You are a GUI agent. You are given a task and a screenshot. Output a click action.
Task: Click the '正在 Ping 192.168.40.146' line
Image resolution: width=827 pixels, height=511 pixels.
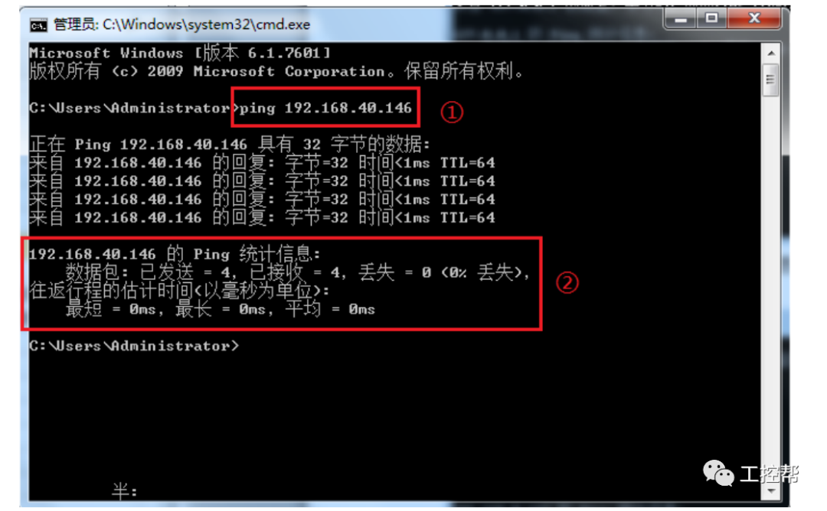pyautogui.click(x=230, y=144)
